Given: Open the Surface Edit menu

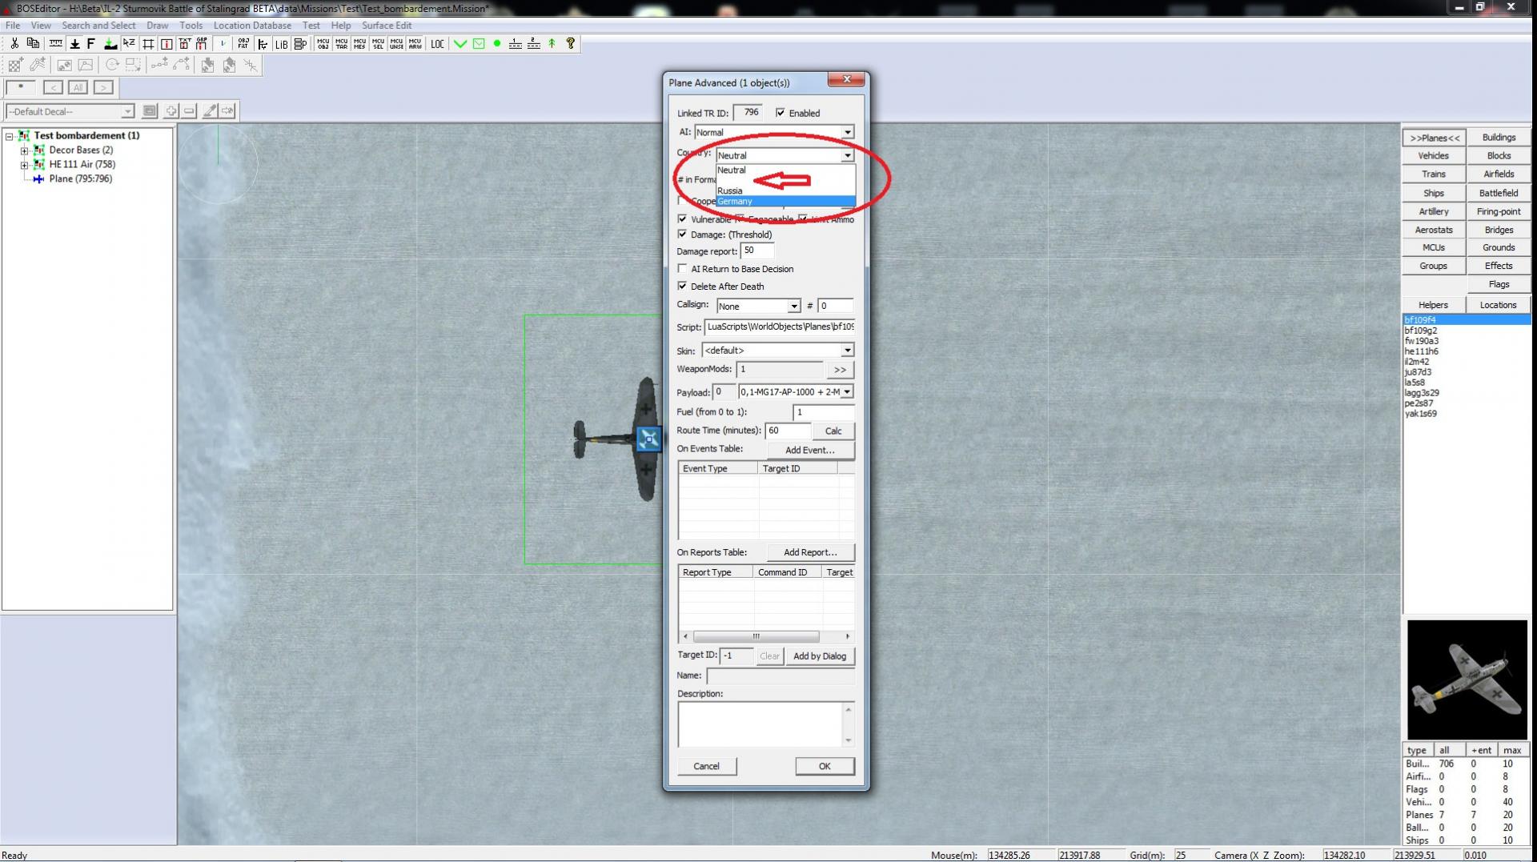Looking at the screenshot, I should (387, 26).
